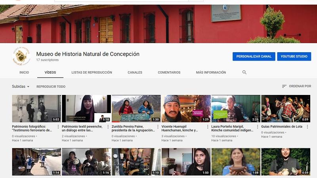Image resolution: width=317 pixels, height=178 pixels.
Task: Open Patrimonio fotográfico video title
Action: tap(32, 128)
